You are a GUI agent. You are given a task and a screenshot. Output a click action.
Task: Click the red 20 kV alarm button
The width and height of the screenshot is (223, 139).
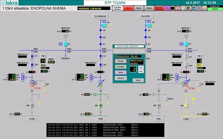pyautogui.click(x=128, y=8)
